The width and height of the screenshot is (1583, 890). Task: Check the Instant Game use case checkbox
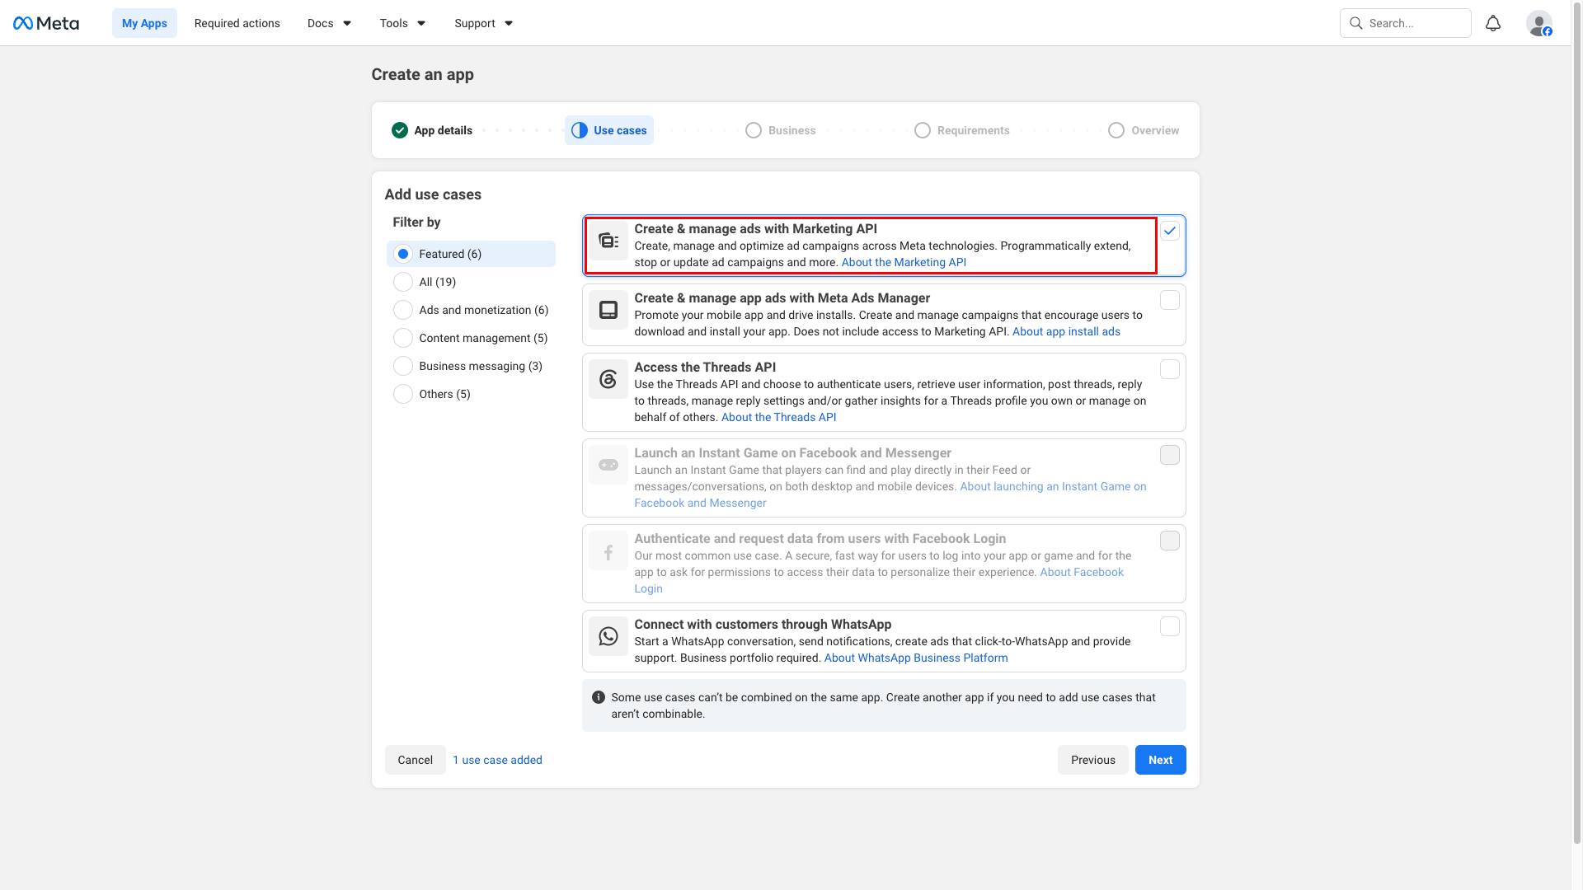point(1170,455)
